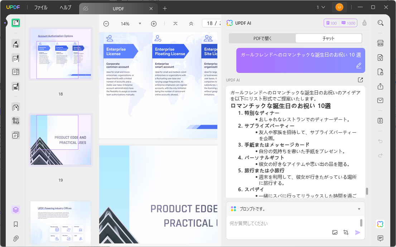This screenshot has height=247, width=396.
Task: Click the prompt input box scrollbar
Action: [361, 223]
